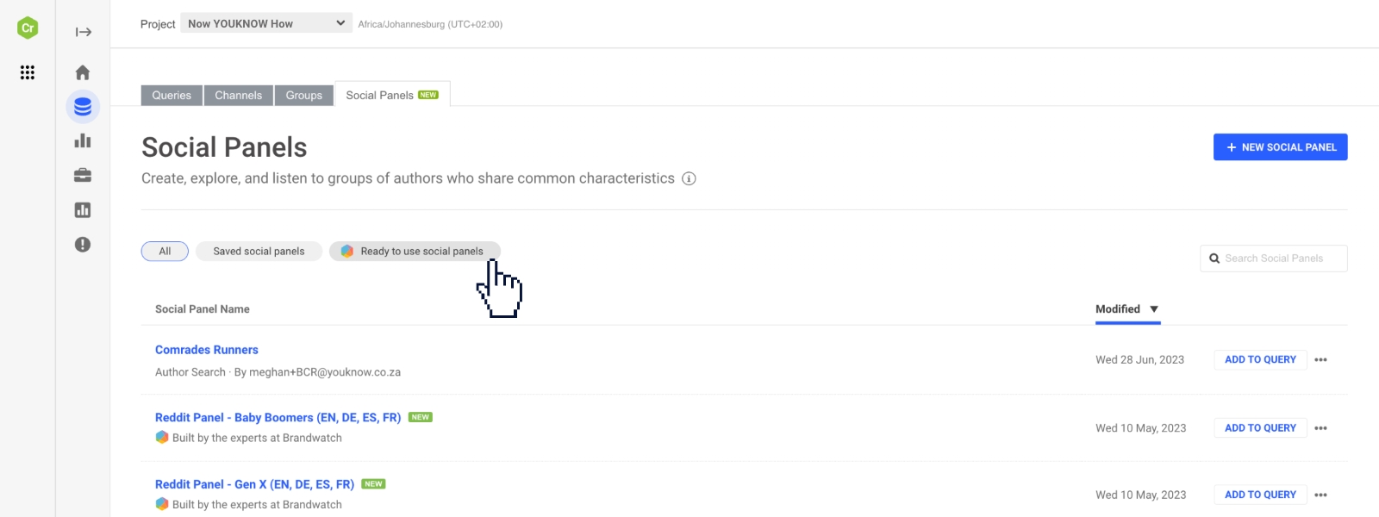
Task: Open the Project dropdown showing Now YOUKNOW How
Action: tap(265, 23)
